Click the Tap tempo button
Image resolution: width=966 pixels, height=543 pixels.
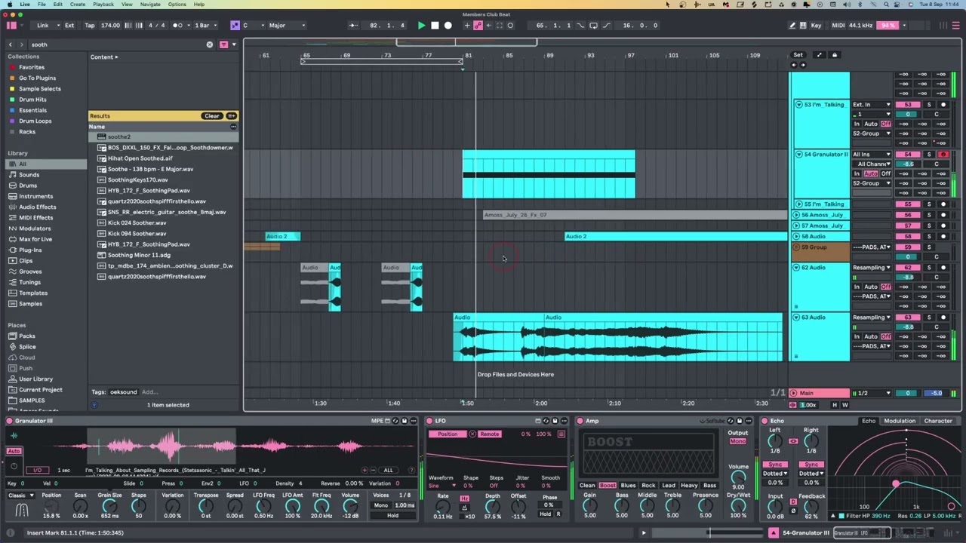click(90, 26)
